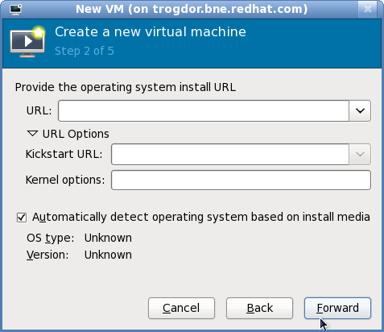
Task: Proceed with the Forward button
Action: point(337,308)
